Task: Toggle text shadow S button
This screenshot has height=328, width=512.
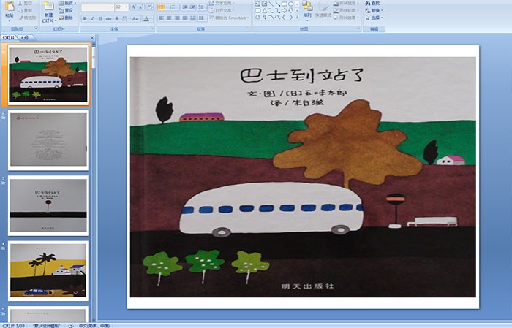Action: pyautogui.click(x=116, y=18)
